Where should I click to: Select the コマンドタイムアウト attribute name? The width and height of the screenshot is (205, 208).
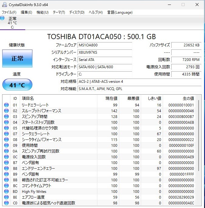click(36, 186)
